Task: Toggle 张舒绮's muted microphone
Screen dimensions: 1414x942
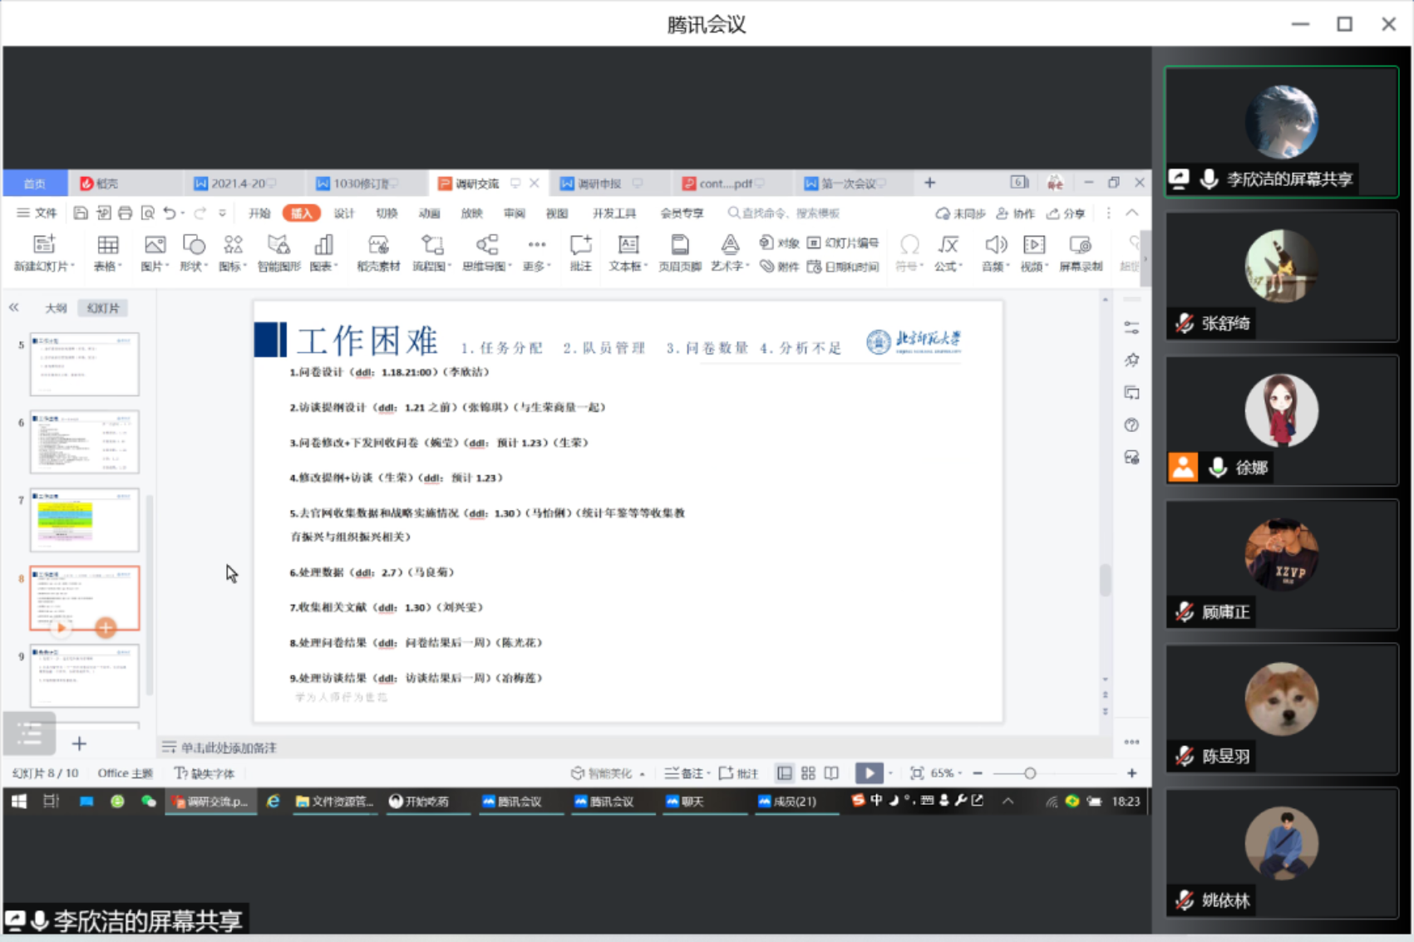Action: [x=1183, y=324]
